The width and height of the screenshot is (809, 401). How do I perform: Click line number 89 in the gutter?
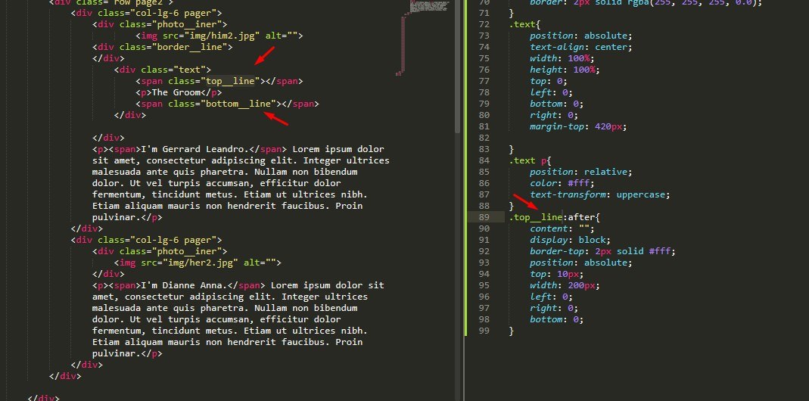click(484, 217)
